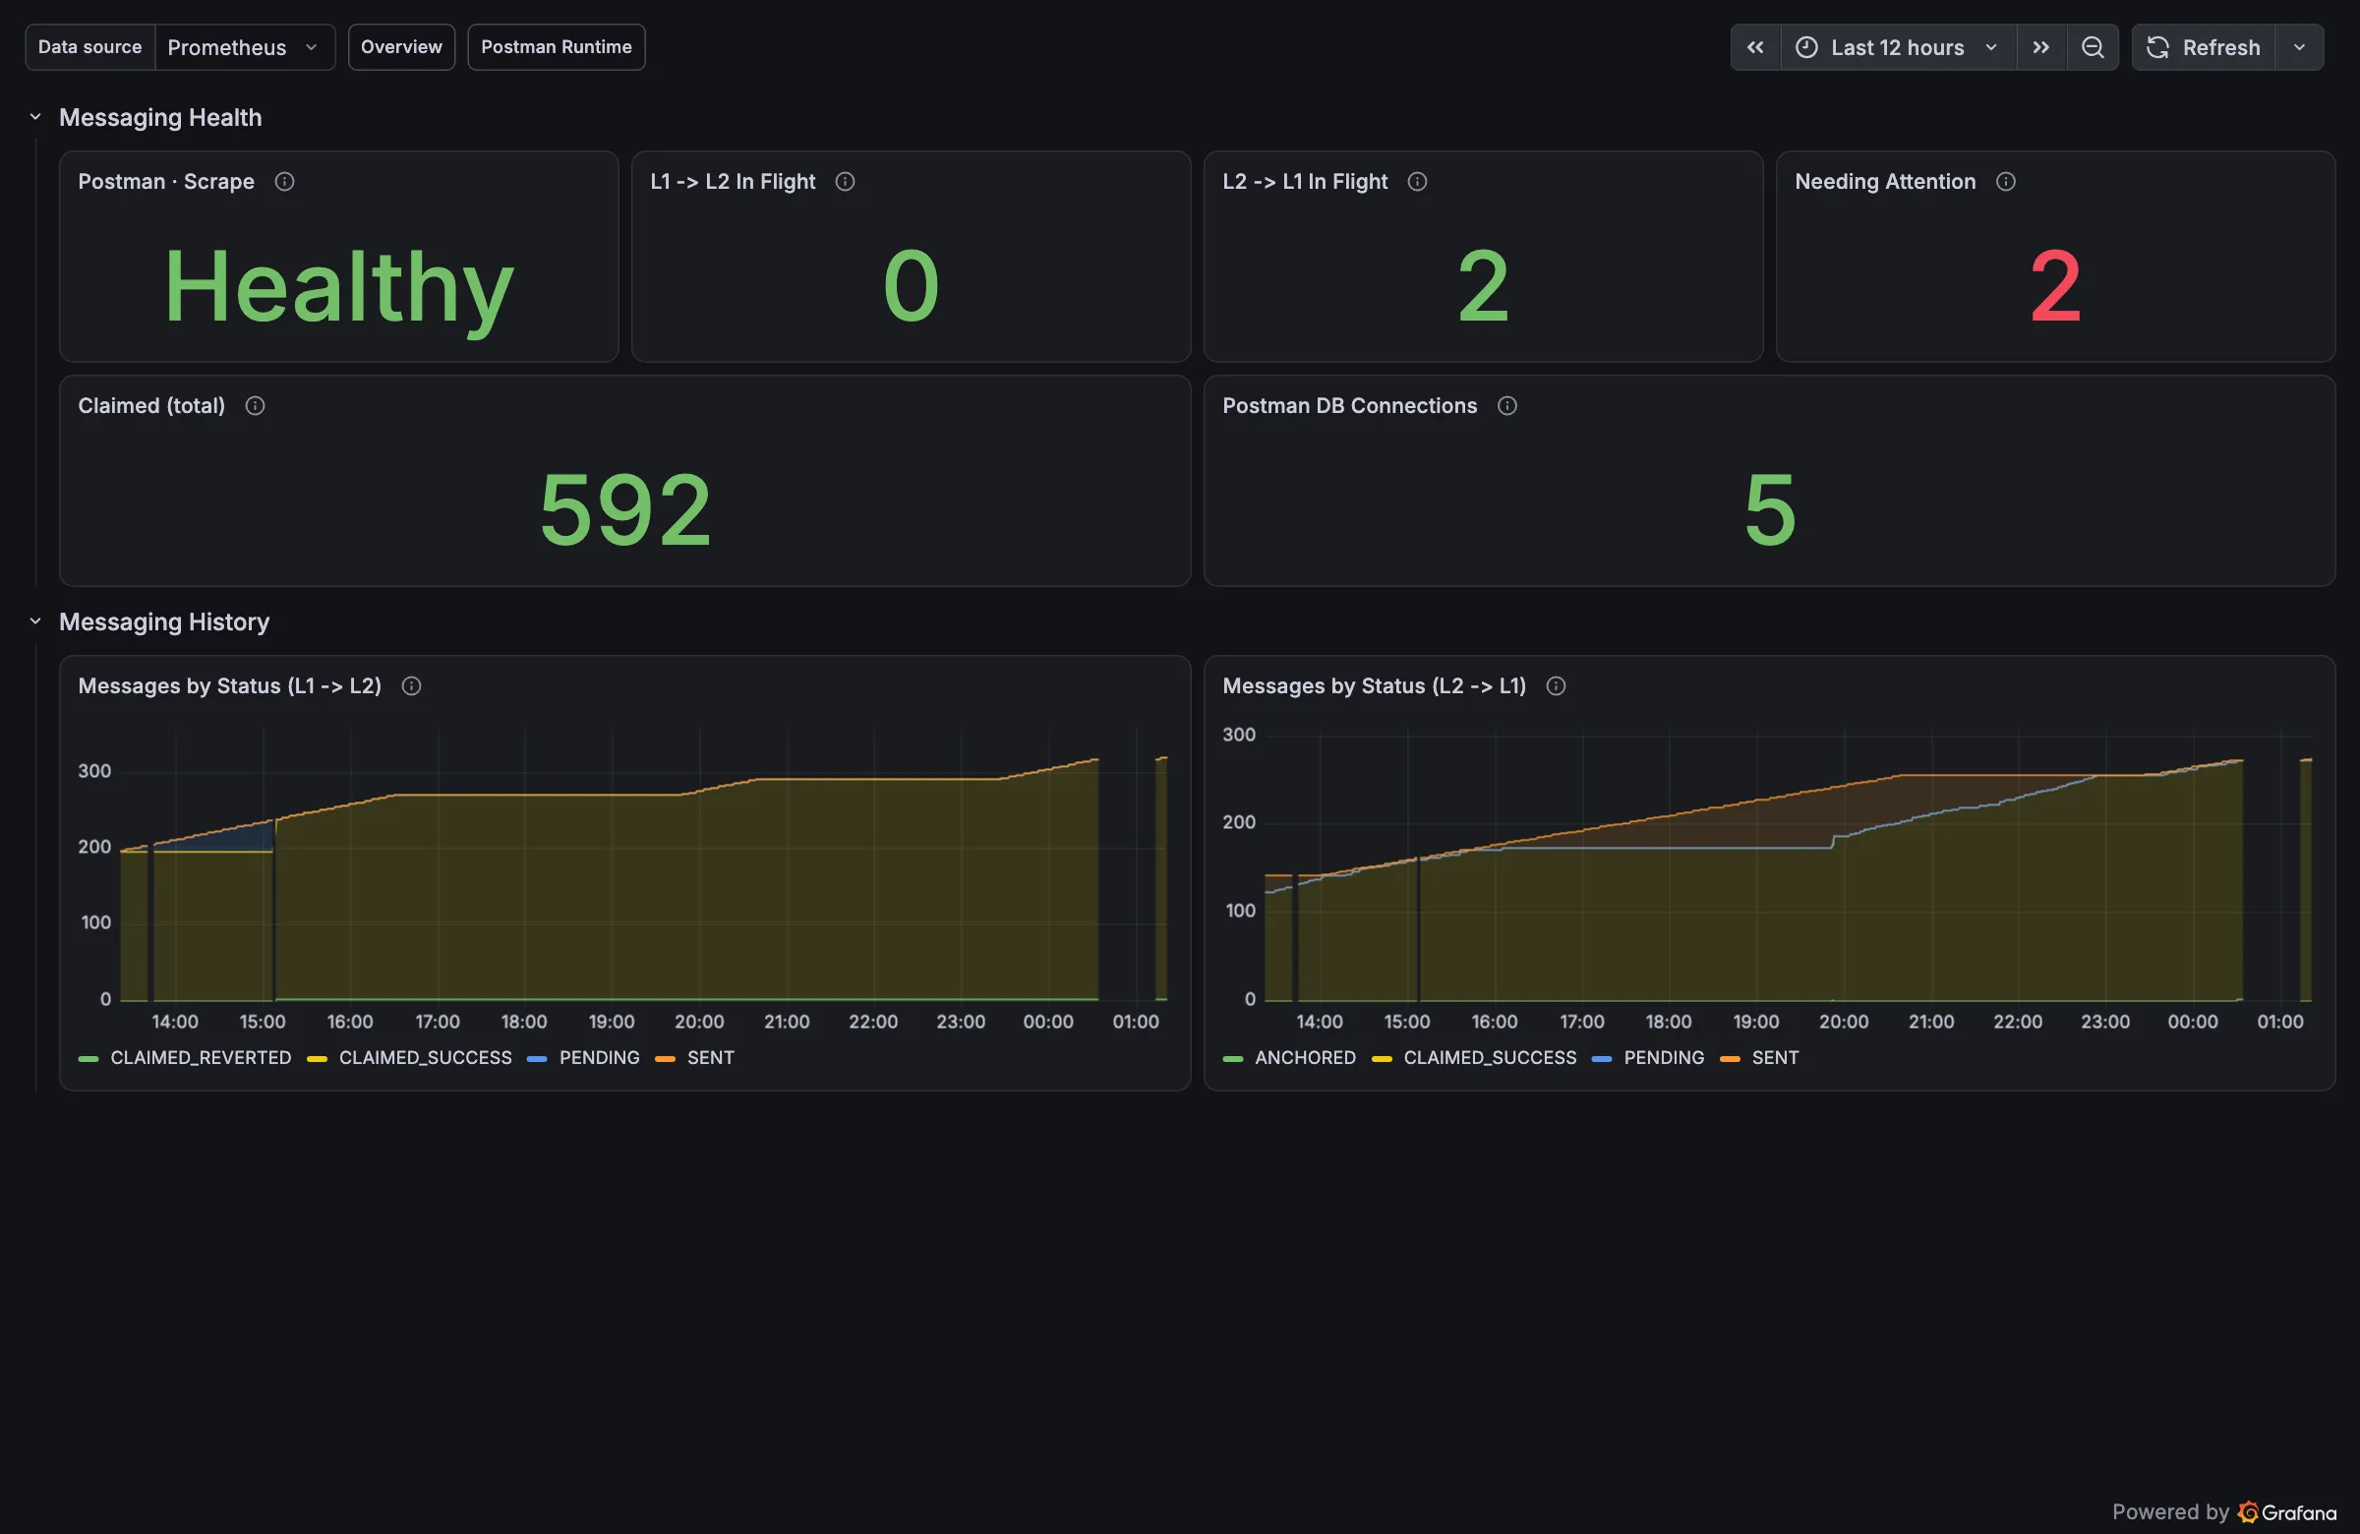Zoom out the time range
This screenshot has height=1534, width=2360.
pyautogui.click(x=2093, y=47)
